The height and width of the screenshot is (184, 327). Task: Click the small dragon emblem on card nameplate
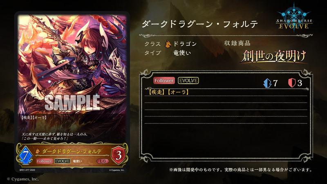pos(38,151)
